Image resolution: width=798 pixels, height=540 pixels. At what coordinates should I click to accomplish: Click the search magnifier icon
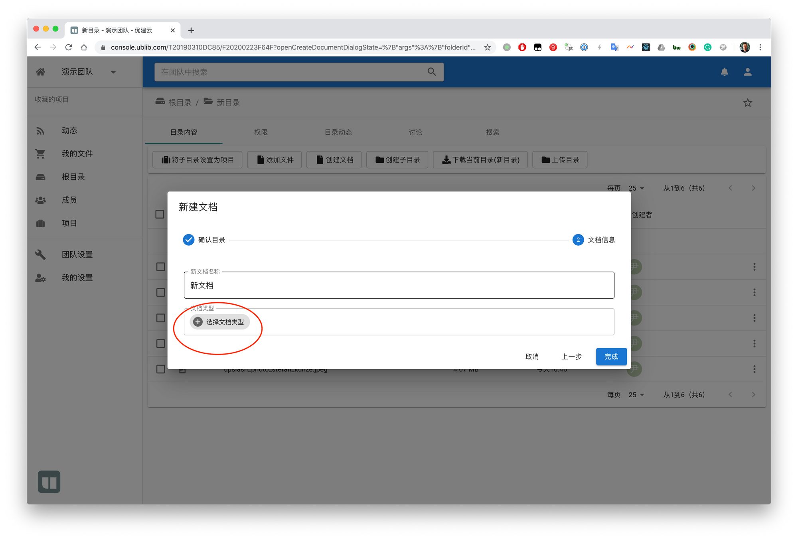point(431,72)
